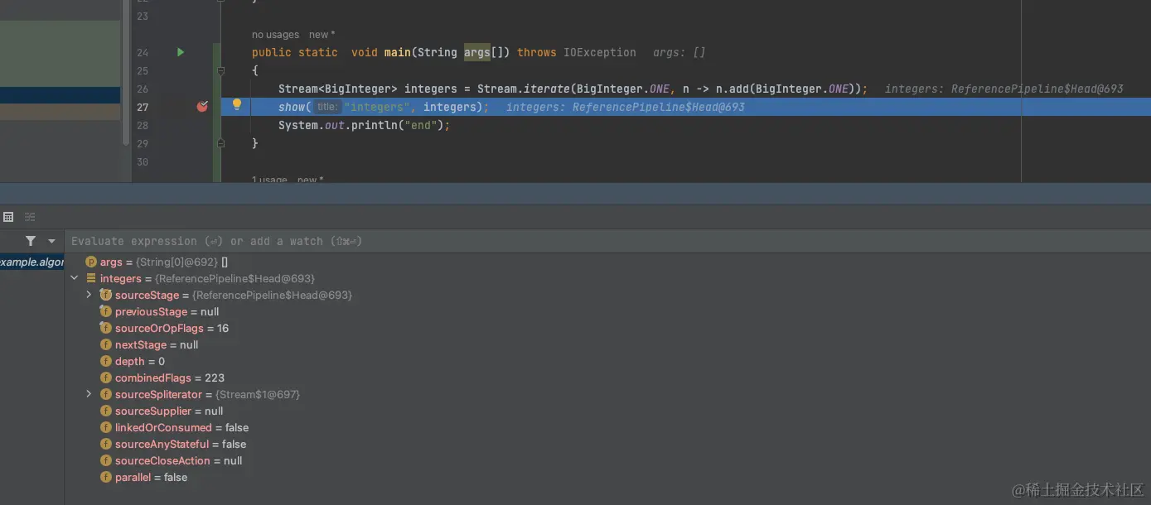Toggle the breakpoint on line 27
Image resolution: width=1151 pixels, height=505 pixels.
click(202, 107)
